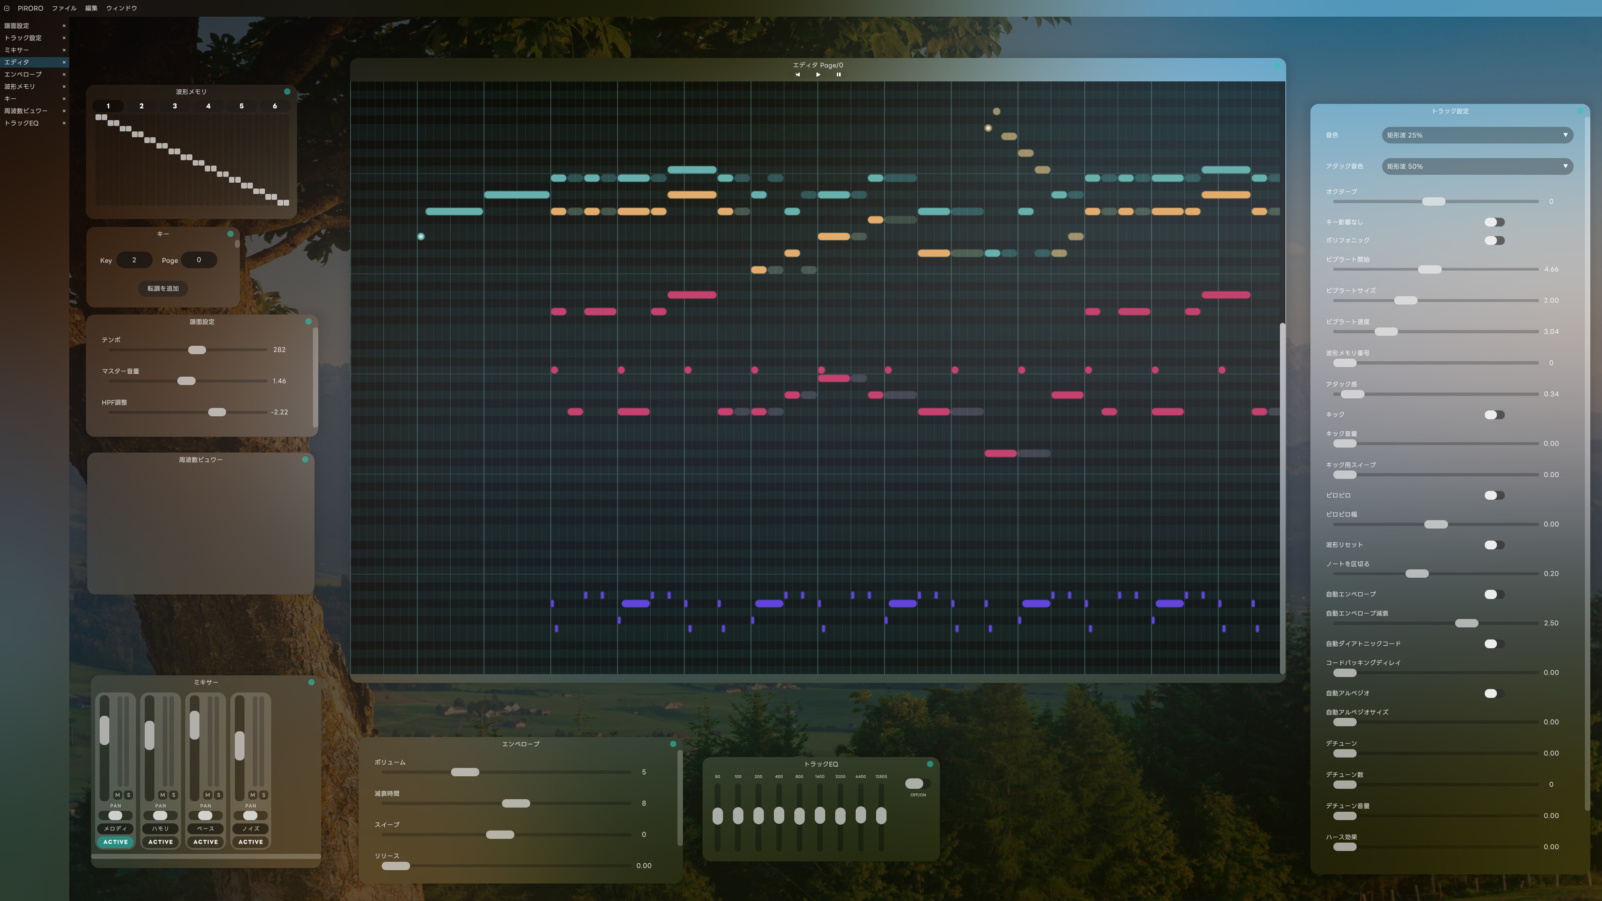Open the アタック音色 dropdown showing 矩形波 50%
Screen dimensions: 1602x901
point(1477,166)
